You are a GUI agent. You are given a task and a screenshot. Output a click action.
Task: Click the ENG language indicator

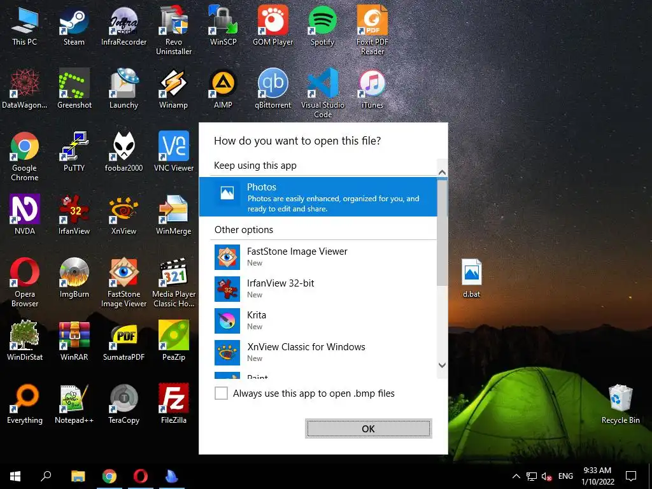click(x=565, y=476)
